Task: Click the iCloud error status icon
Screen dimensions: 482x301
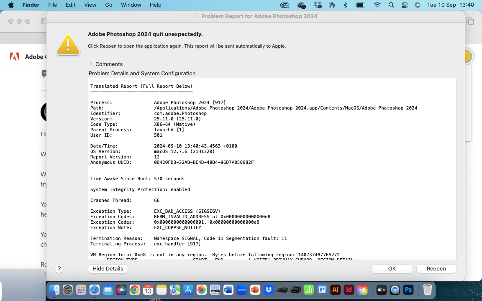Action: tap(301, 5)
